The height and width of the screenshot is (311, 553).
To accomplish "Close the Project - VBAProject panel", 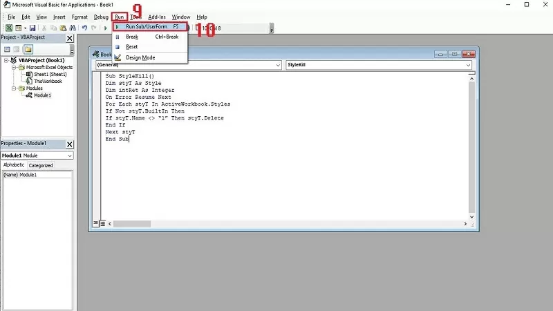I will [70, 38].
